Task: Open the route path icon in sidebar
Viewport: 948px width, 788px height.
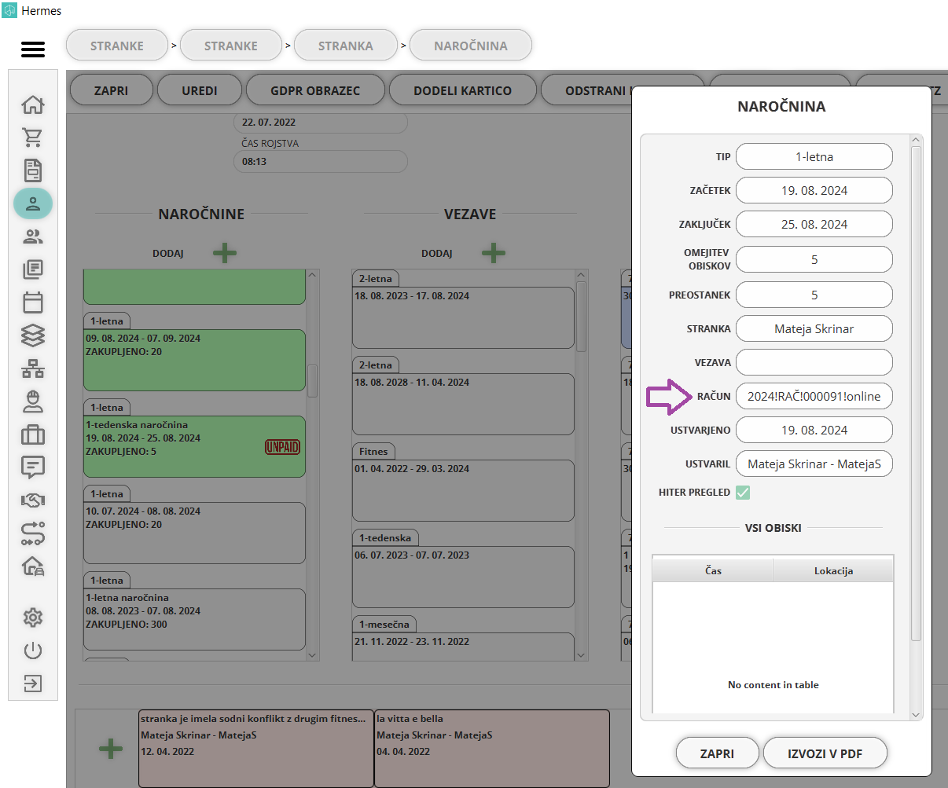Action: pos(33,533)
